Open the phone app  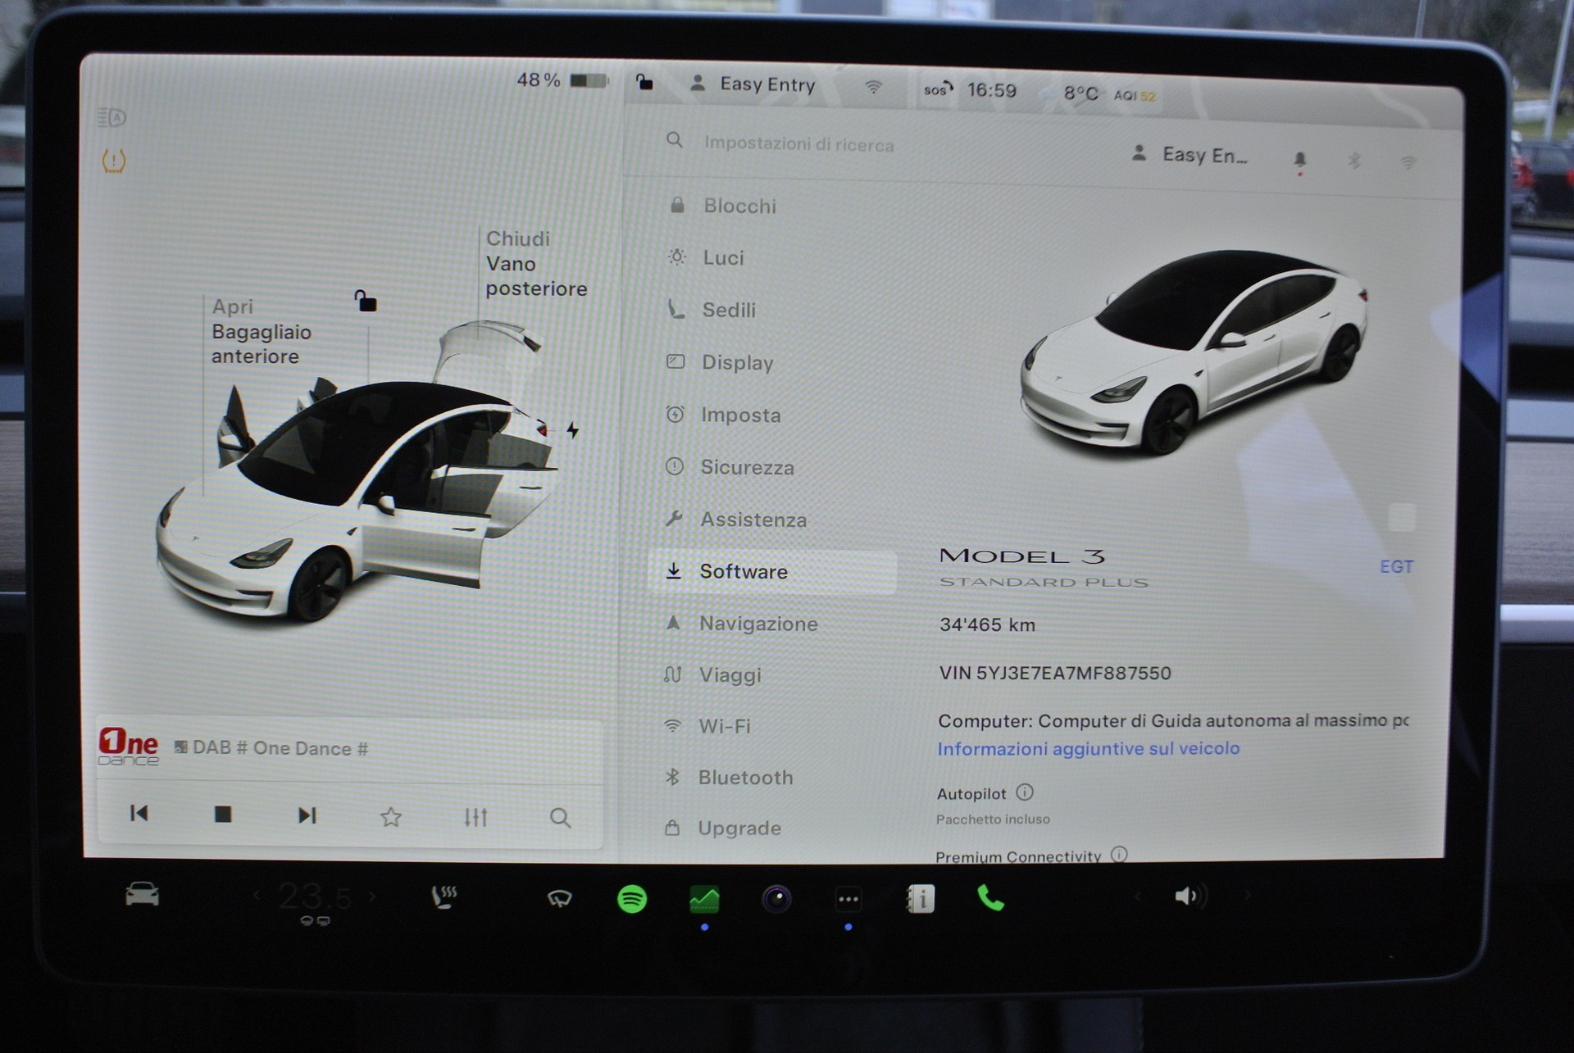(x=990, y=899)
